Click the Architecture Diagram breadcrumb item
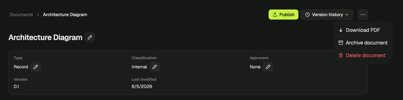The image size is (403, 100). (65, 15)
